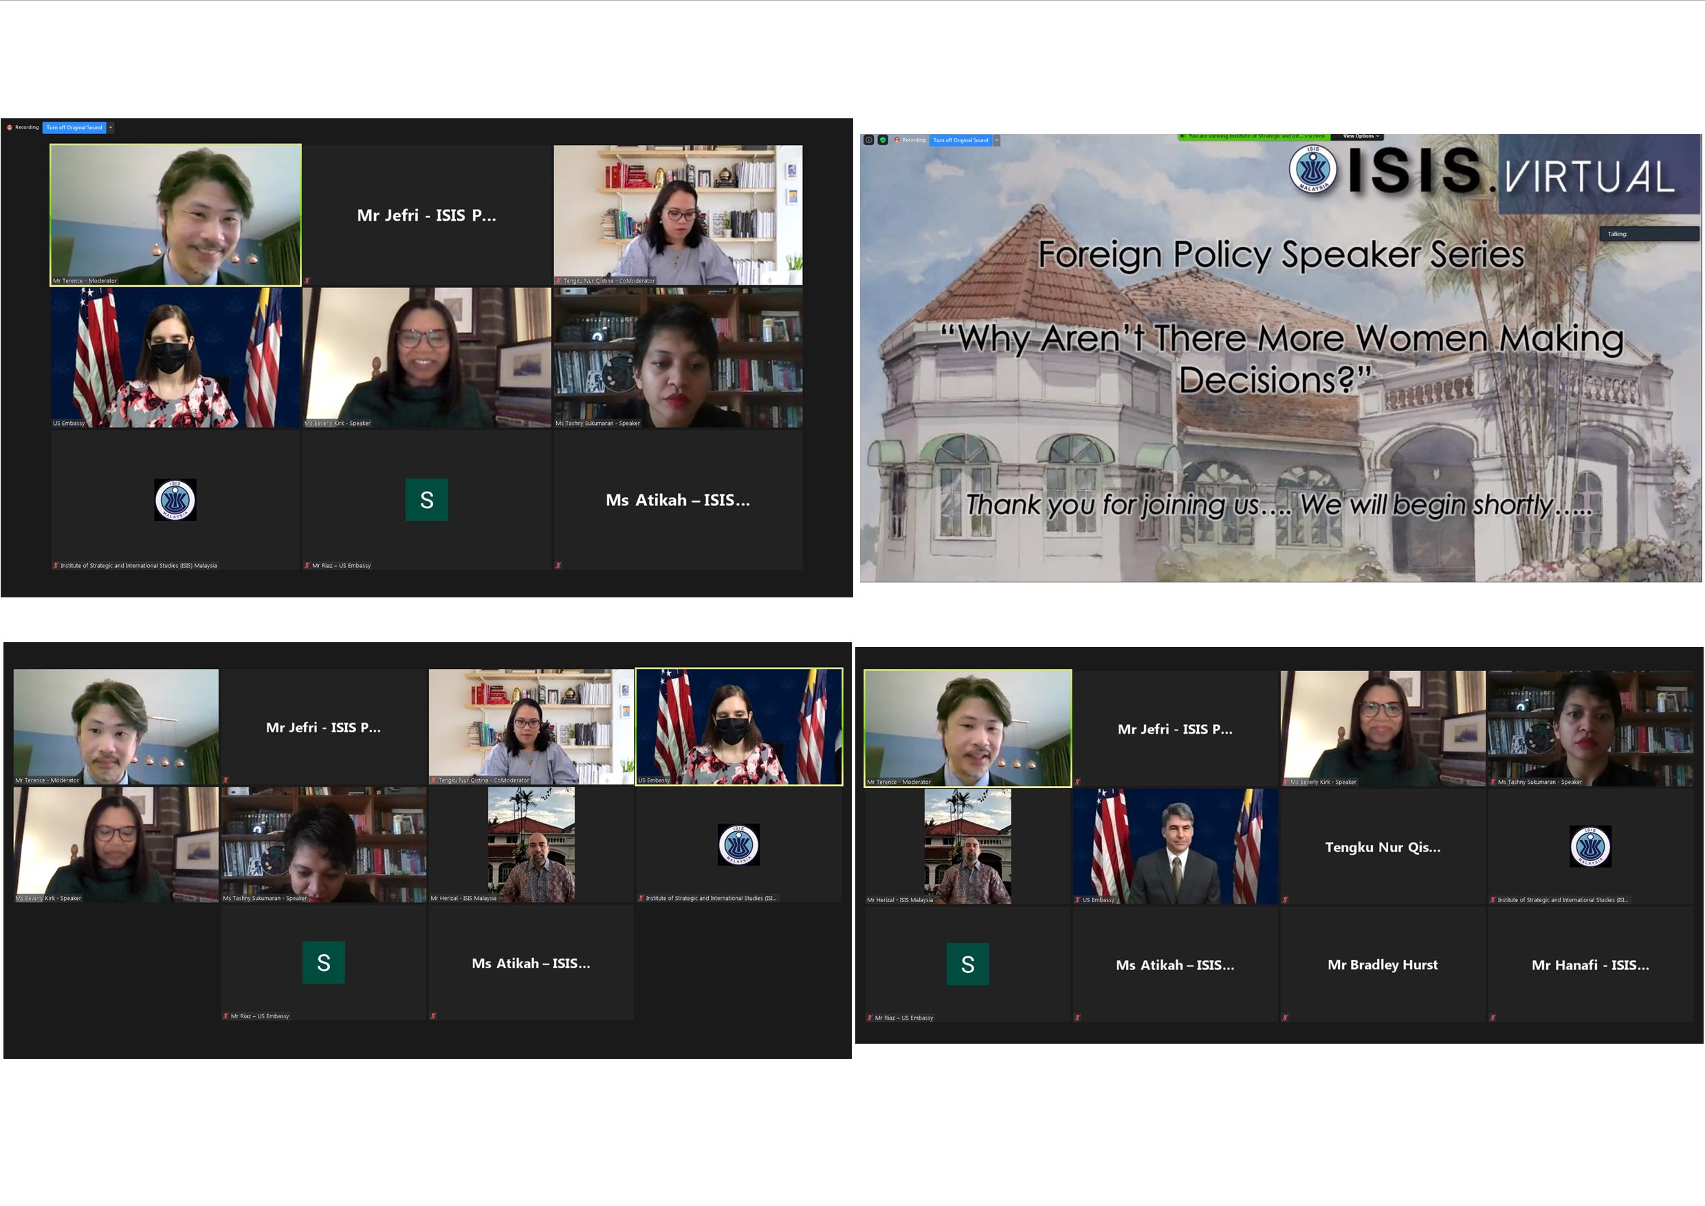Image resolution: width=1705 pixels, height=1206 pixels.
Task: Select Tashny Sukumaran video tile in top-left window
Action: tap(678, 358)
